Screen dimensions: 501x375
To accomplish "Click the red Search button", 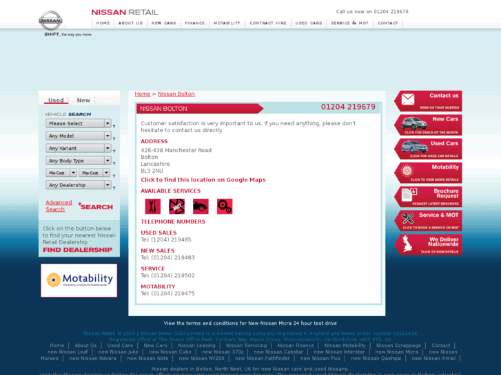I will 95,206.
